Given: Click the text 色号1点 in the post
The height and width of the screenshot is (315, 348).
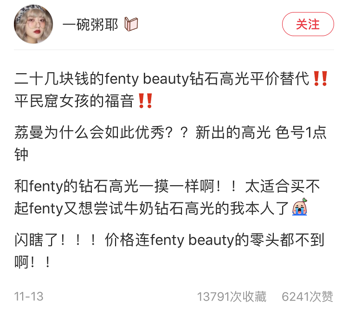Looking at the screenshot, I should 301,132.
